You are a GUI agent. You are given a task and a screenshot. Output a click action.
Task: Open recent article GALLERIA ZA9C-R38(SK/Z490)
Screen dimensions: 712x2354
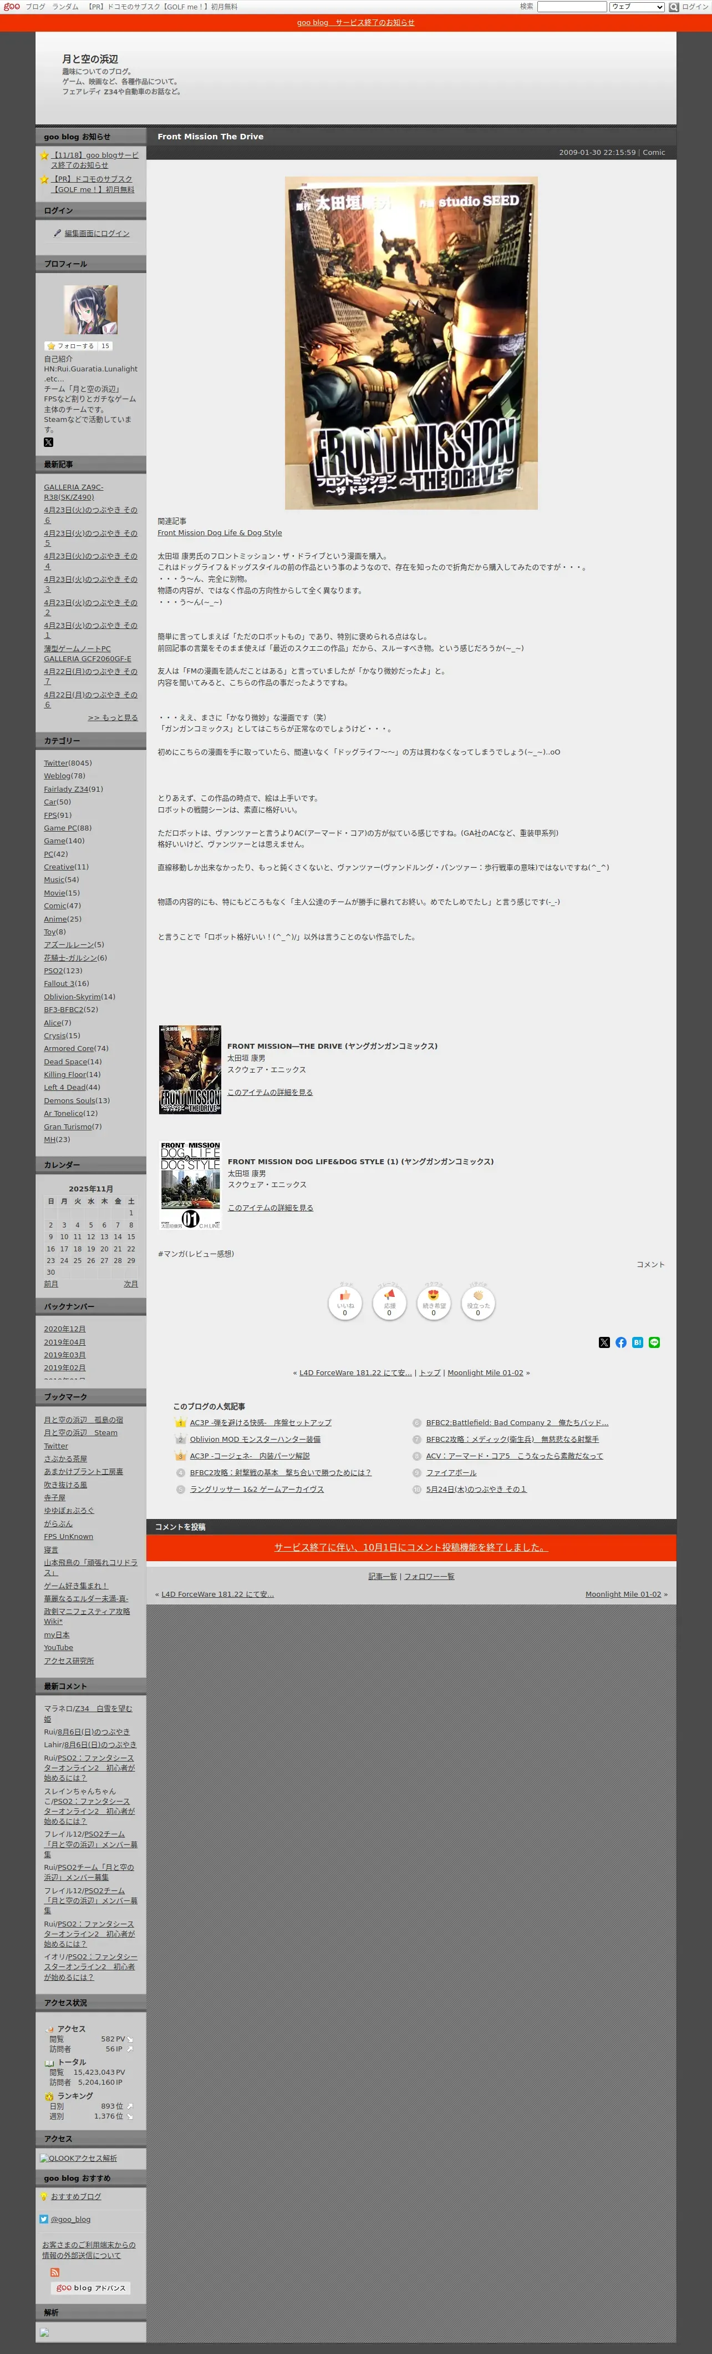(73, 492)
